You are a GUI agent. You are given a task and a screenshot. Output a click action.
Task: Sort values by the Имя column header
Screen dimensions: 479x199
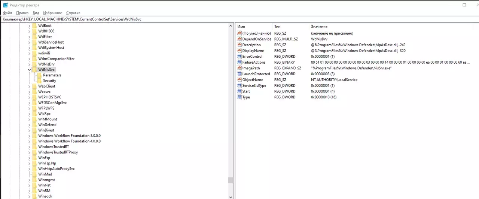254,26
